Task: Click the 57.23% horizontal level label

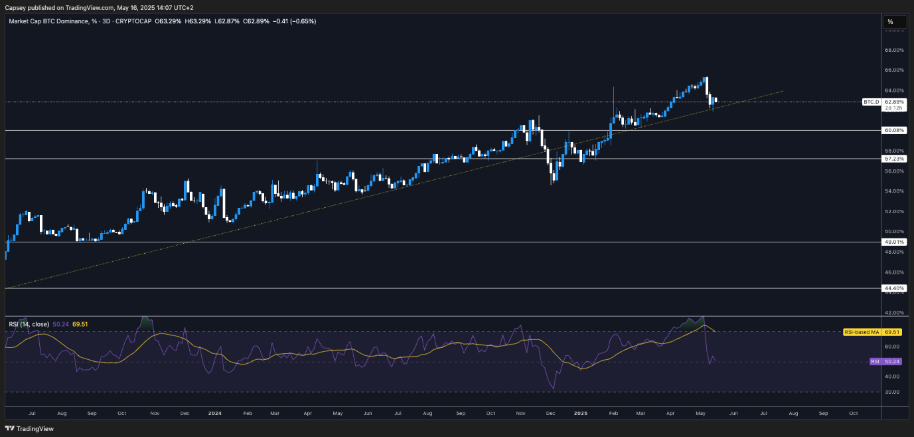Action: pyautogui.click(x=894, y=159)
